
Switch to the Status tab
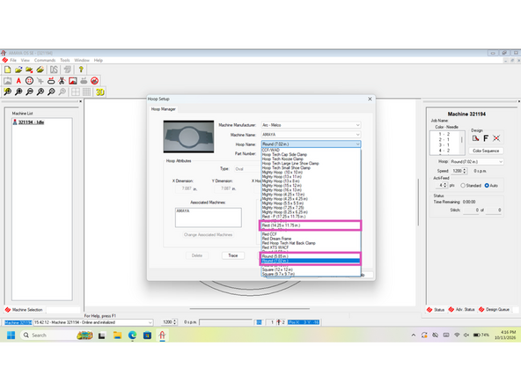coord(436,310)
